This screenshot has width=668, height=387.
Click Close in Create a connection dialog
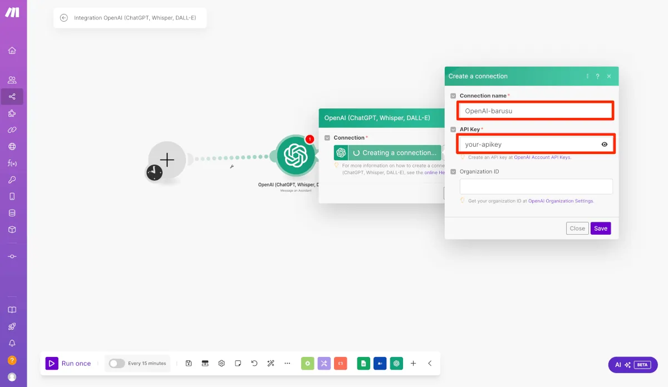(577, 229)
